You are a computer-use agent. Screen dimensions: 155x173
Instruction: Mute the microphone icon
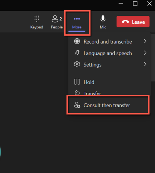(103, 19)
